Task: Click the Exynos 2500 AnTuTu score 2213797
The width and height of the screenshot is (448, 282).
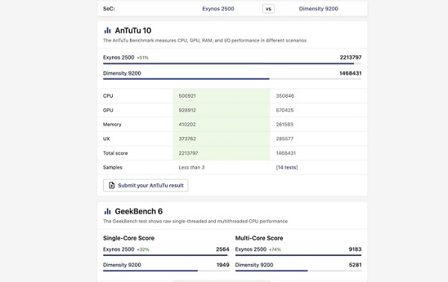Action: (x=351, y=57)
